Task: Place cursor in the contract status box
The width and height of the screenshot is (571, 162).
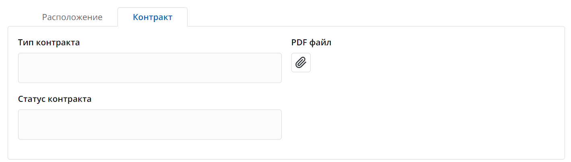Action: pyautogui.click(x=150, y=124)
